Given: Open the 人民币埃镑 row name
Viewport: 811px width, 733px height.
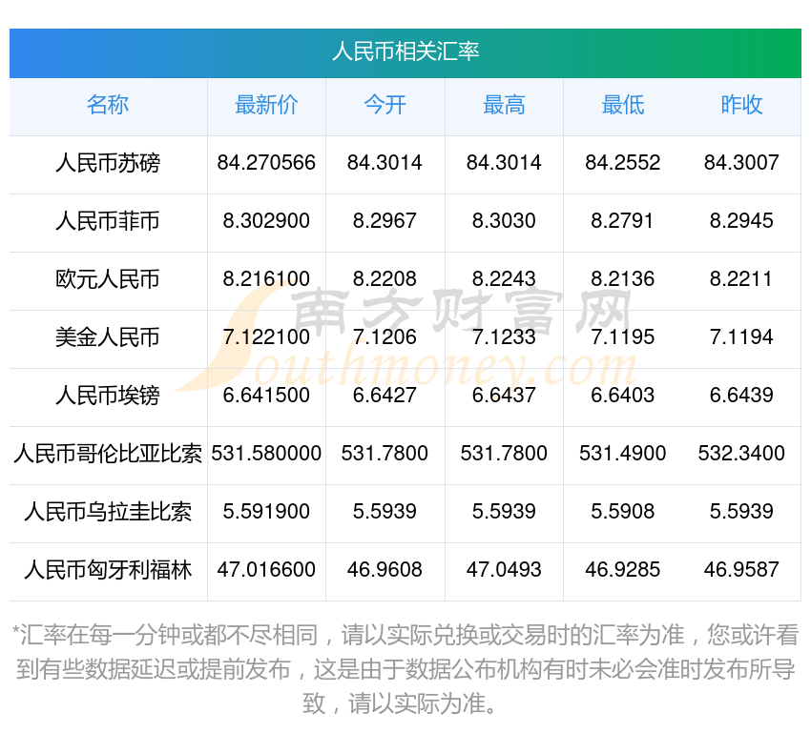Looking at the screenshot, I should point(108,396).
